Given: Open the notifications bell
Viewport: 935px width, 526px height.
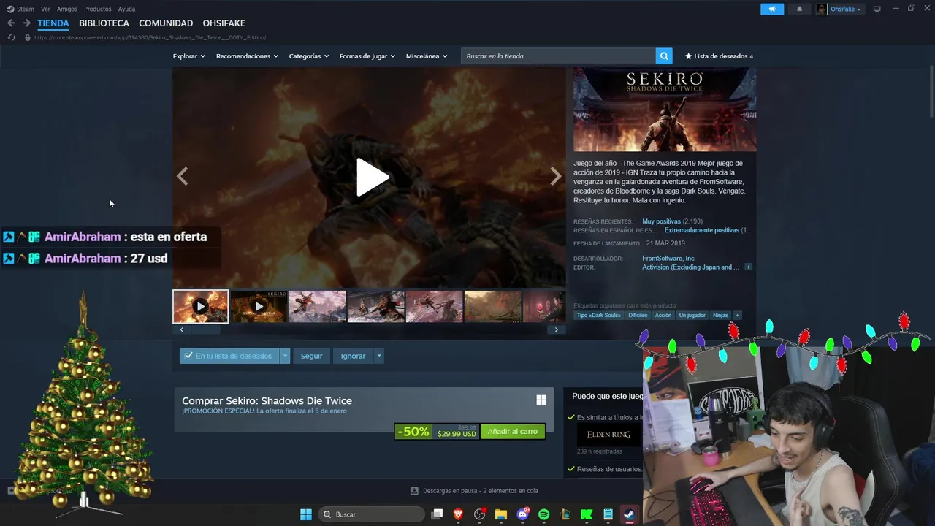Looking at the screenshot, I should tap(799, 9).
